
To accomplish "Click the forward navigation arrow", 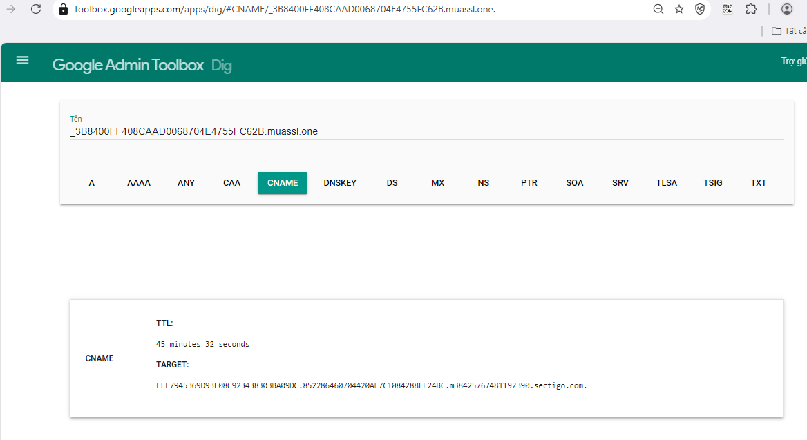I will click(x=11, y=9).
